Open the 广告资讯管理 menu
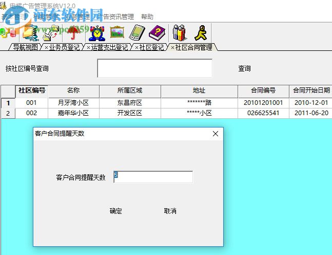Screen dimensions: 332x255 (115, 16)
